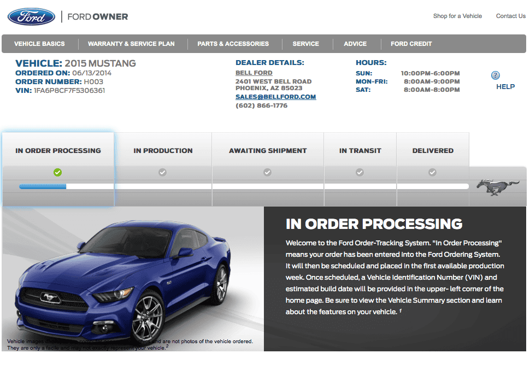Click the gray checkmark under Awaiting Shipment
Screen dimensions: 530x365
267,172
